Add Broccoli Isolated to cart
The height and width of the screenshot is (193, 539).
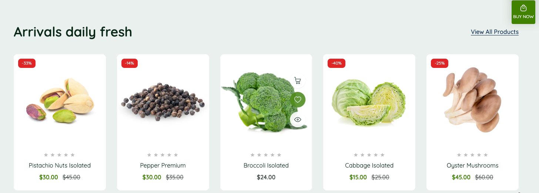297,80
